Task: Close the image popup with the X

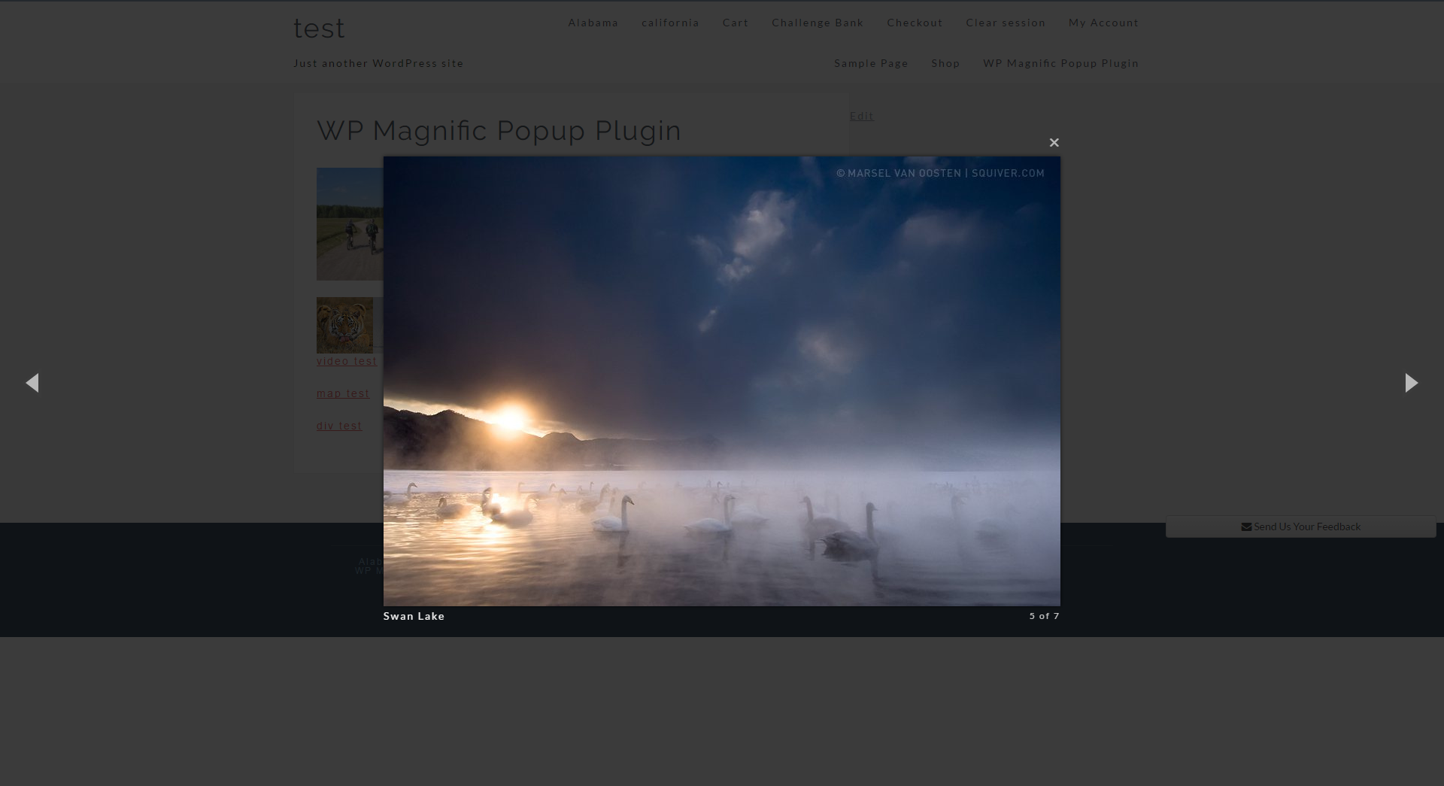Action: 1054,142
